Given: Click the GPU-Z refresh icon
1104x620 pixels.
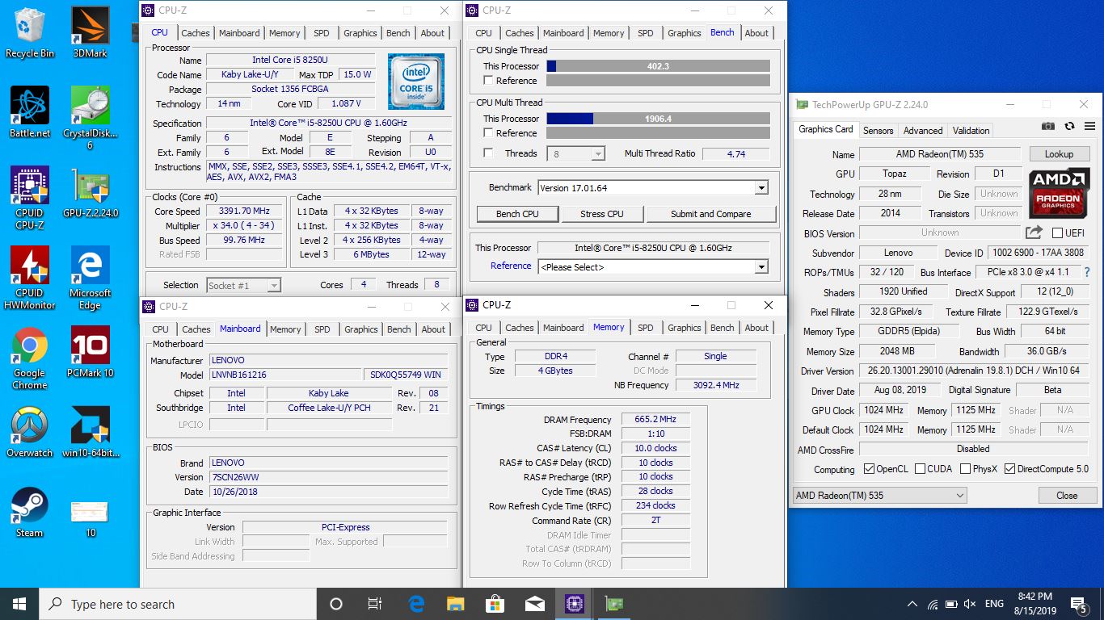Looking at the screenshot, I should [x=1069, y=127].
